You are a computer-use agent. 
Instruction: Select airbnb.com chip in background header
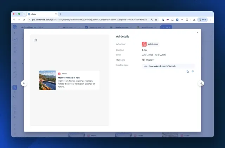[67, 27]
